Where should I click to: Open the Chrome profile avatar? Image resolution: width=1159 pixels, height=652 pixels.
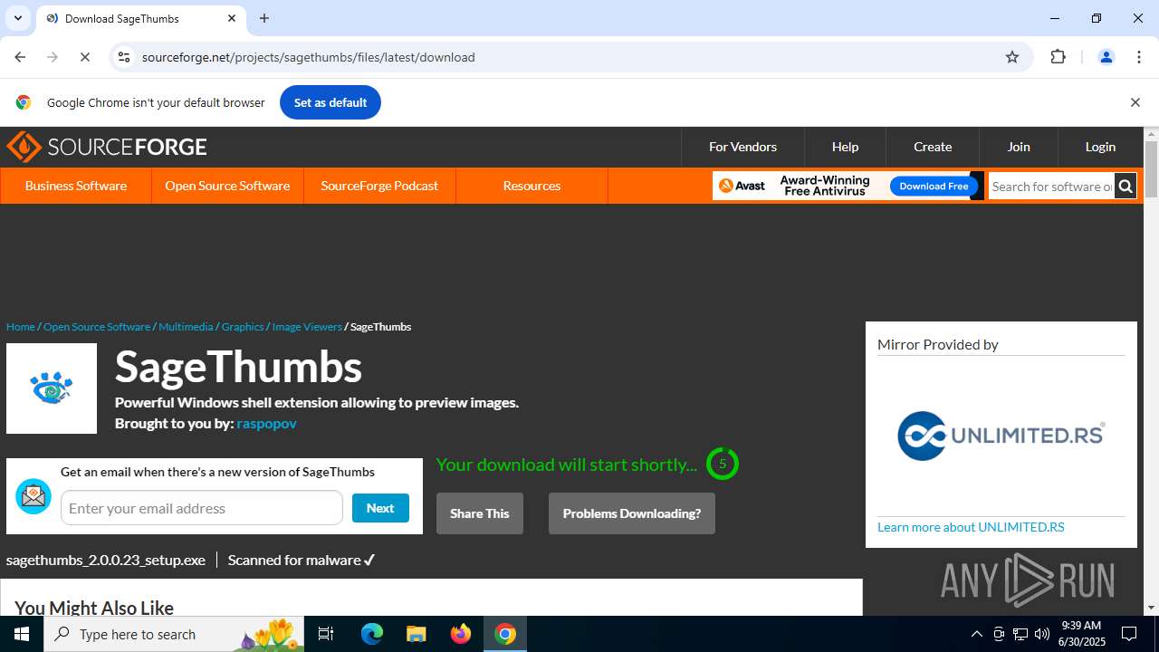pos(1106,57)
